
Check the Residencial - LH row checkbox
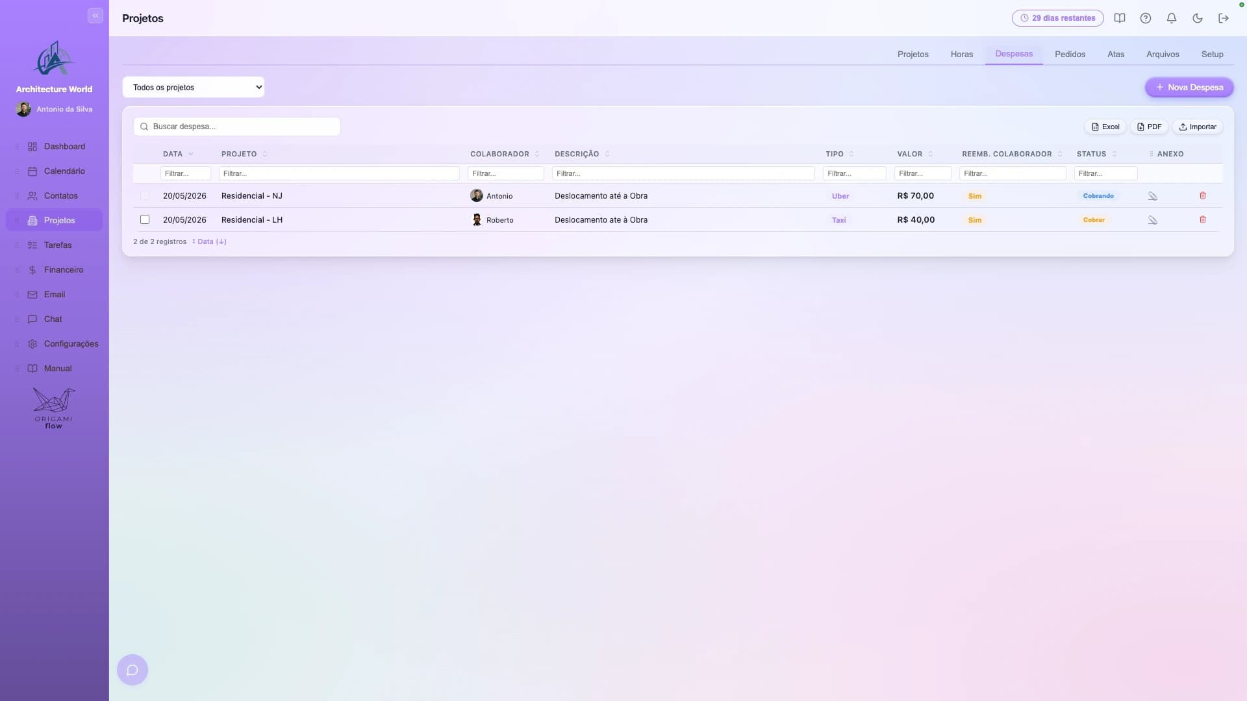(x=145, y=219)
